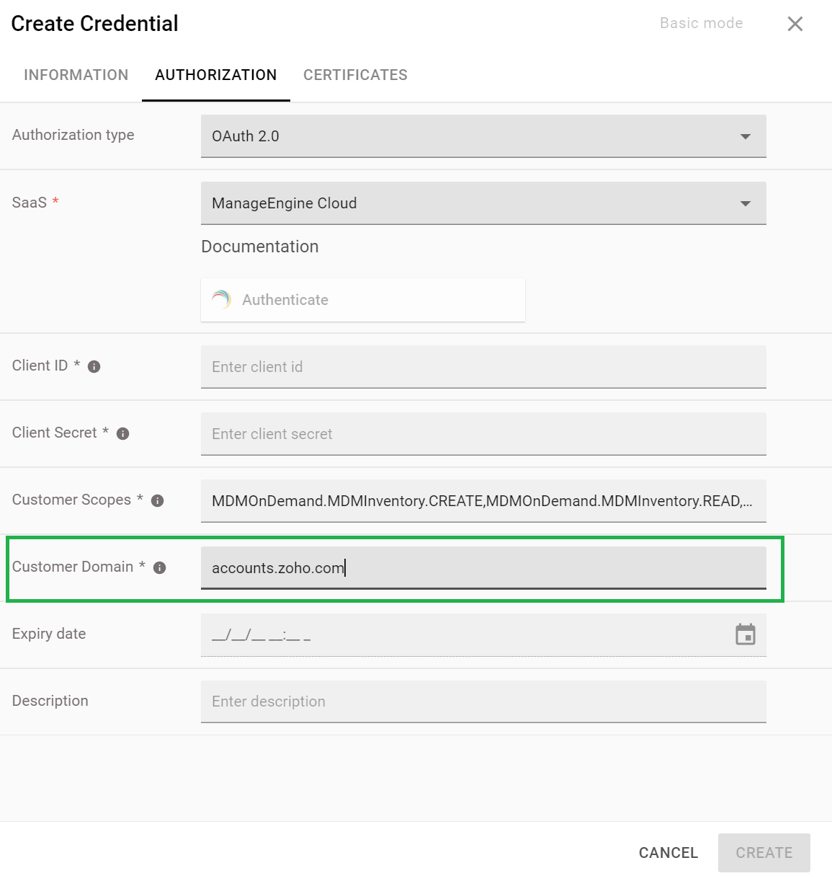
Task: Click the Create button
Action: point(764,853)
